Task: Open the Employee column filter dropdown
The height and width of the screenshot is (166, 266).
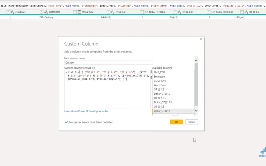Action: click(41, 12)
